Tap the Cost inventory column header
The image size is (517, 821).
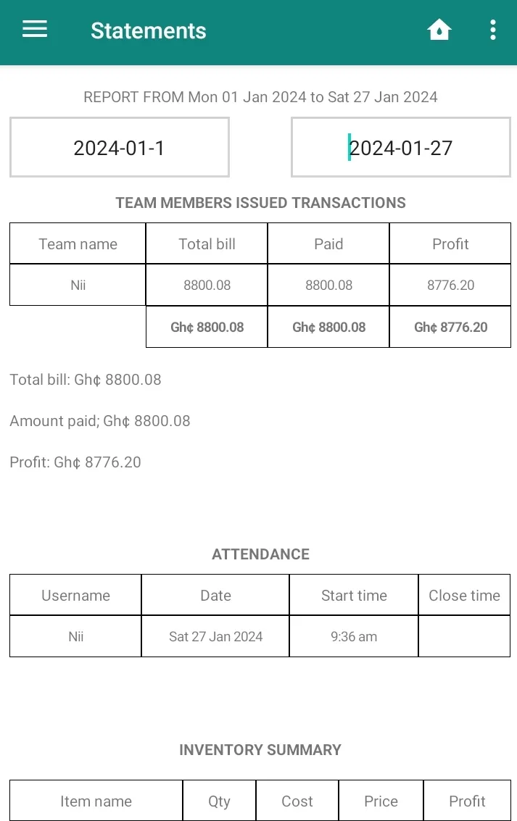pyautogui.click(x=297, y=801)
